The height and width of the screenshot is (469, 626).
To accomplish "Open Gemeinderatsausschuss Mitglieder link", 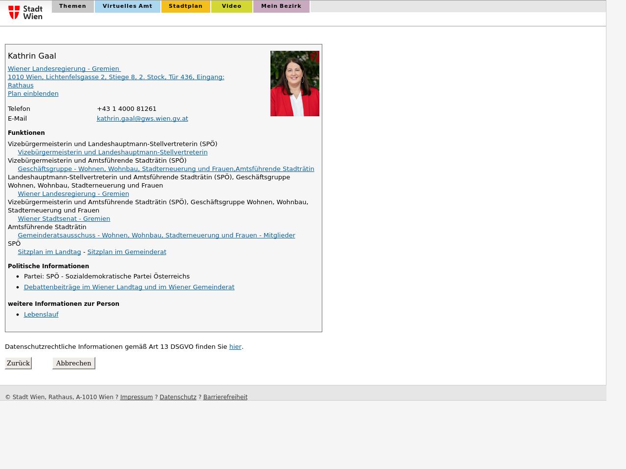I will pos(156,235).
